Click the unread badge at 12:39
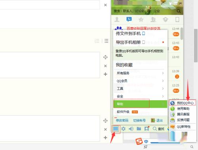This screenshot has width=198, height=150. coord(177,77)
